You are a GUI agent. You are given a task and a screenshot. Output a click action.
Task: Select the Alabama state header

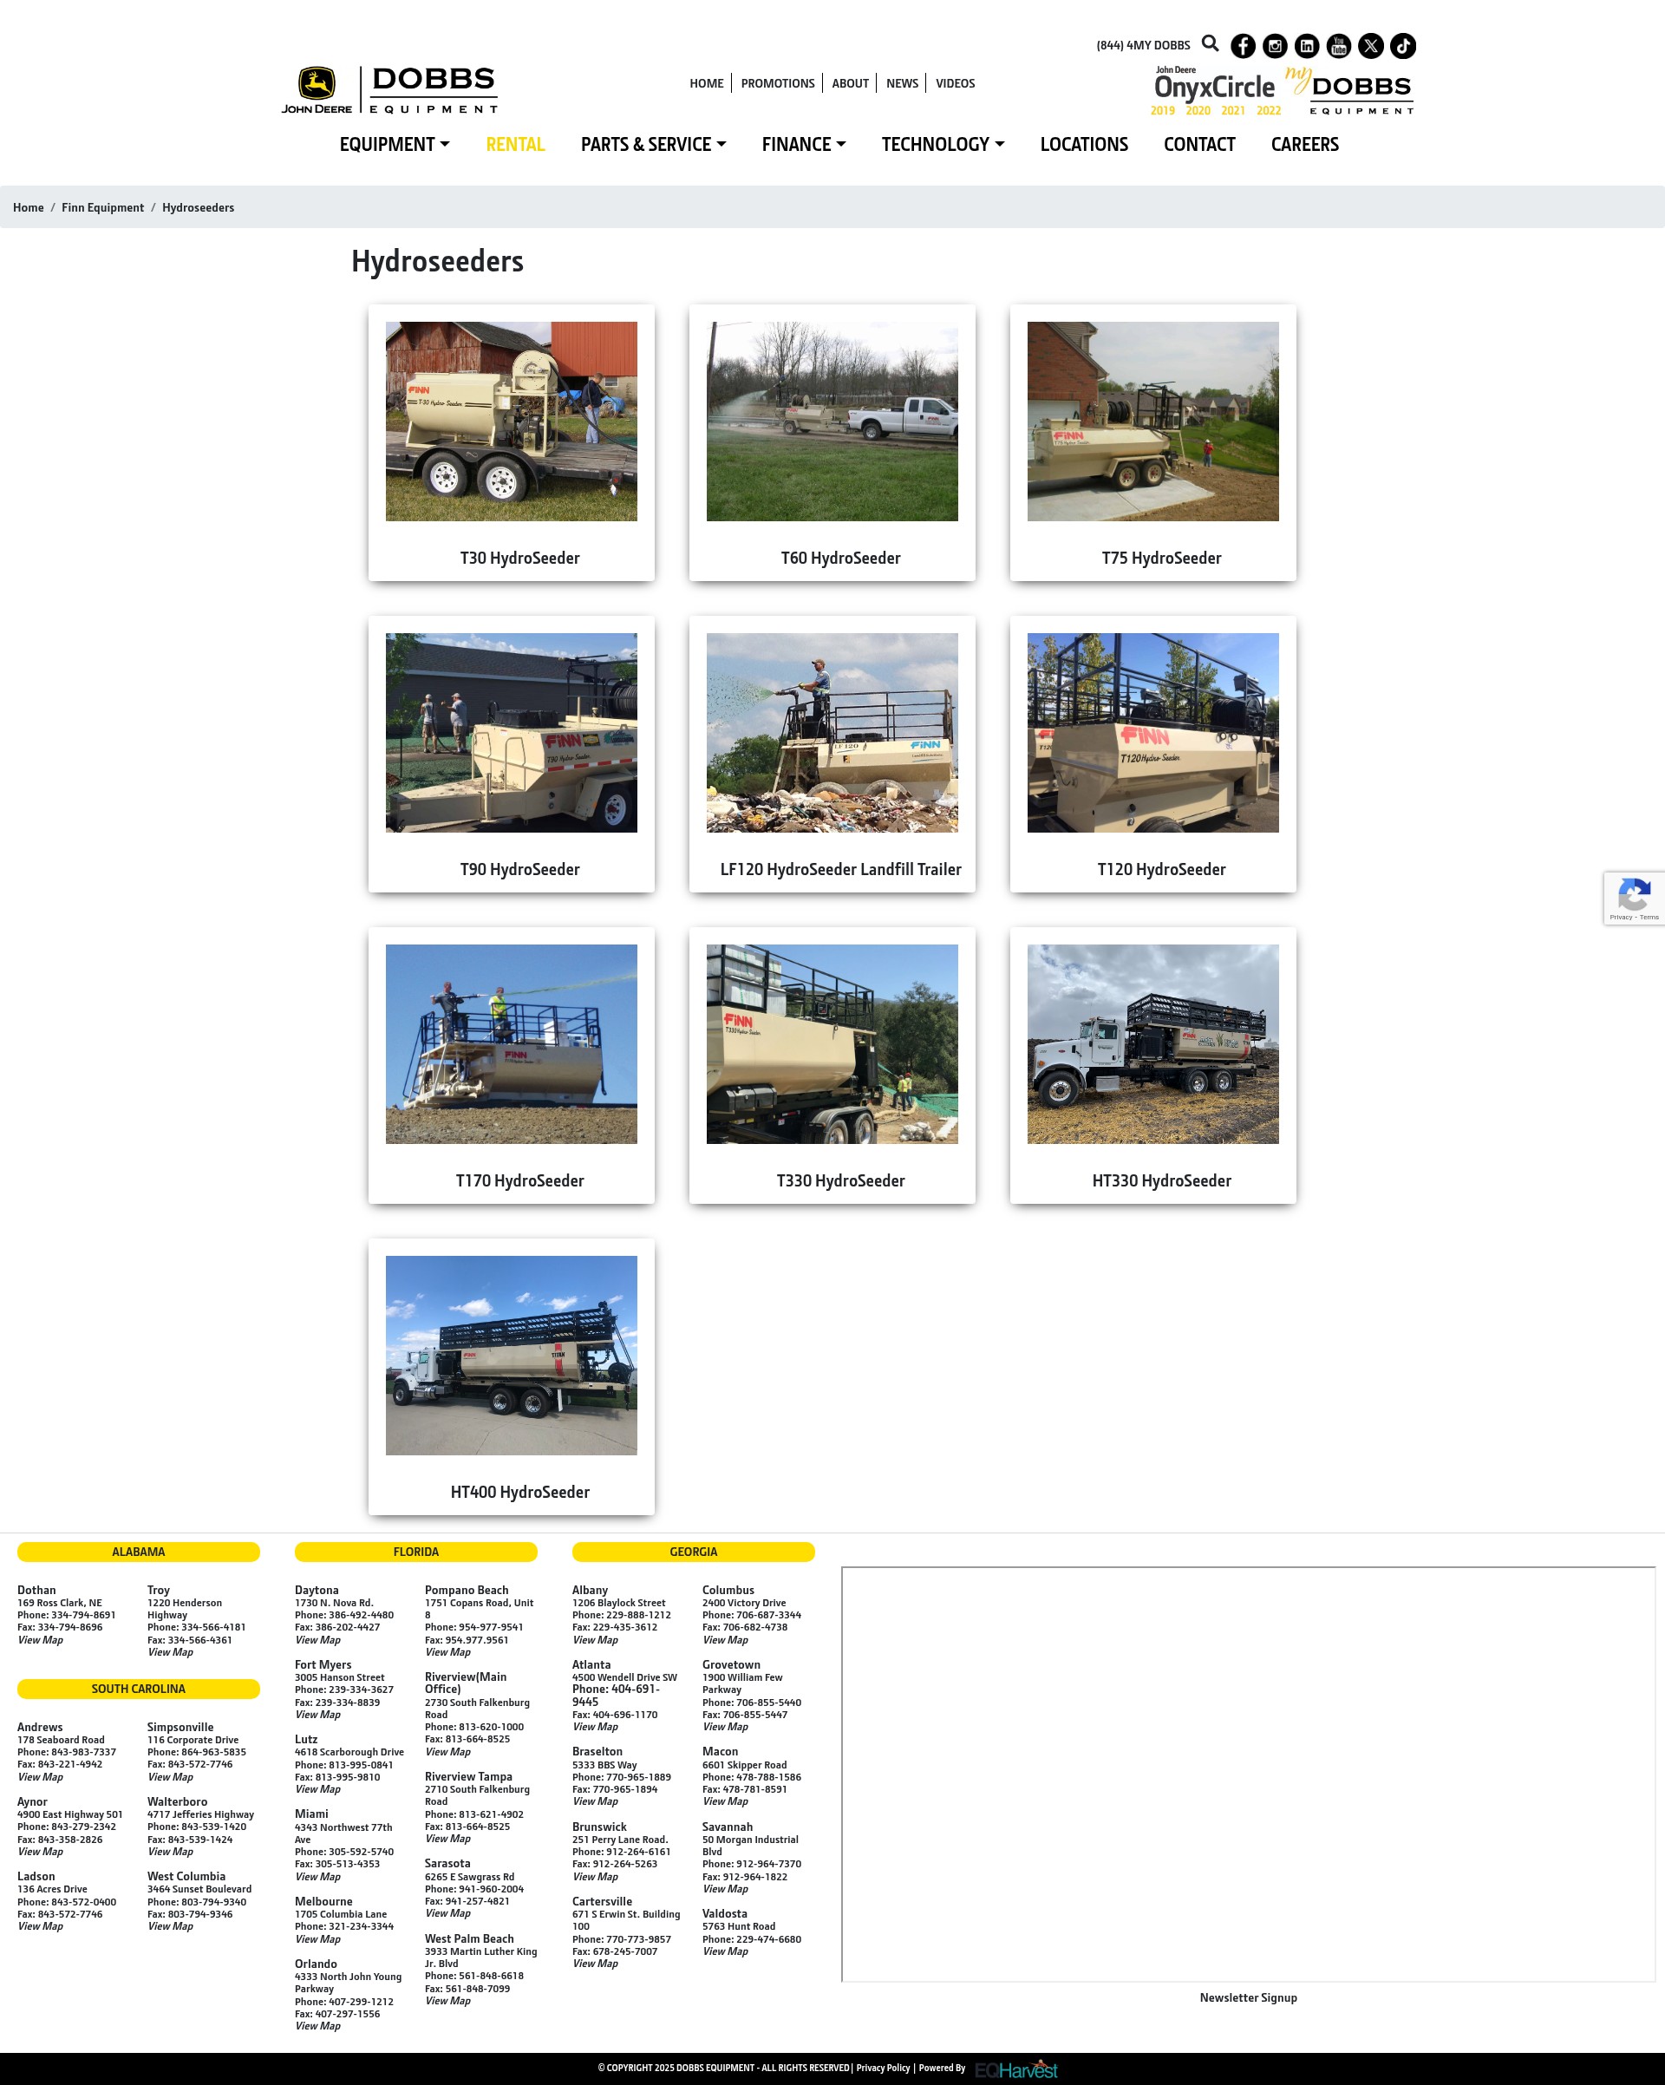point(138,1552)
